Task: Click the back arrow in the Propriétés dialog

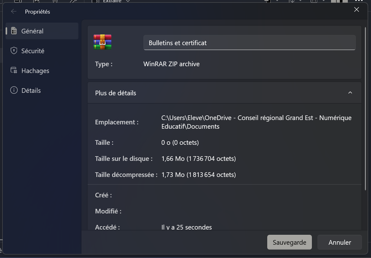Action: coord(13,11)
